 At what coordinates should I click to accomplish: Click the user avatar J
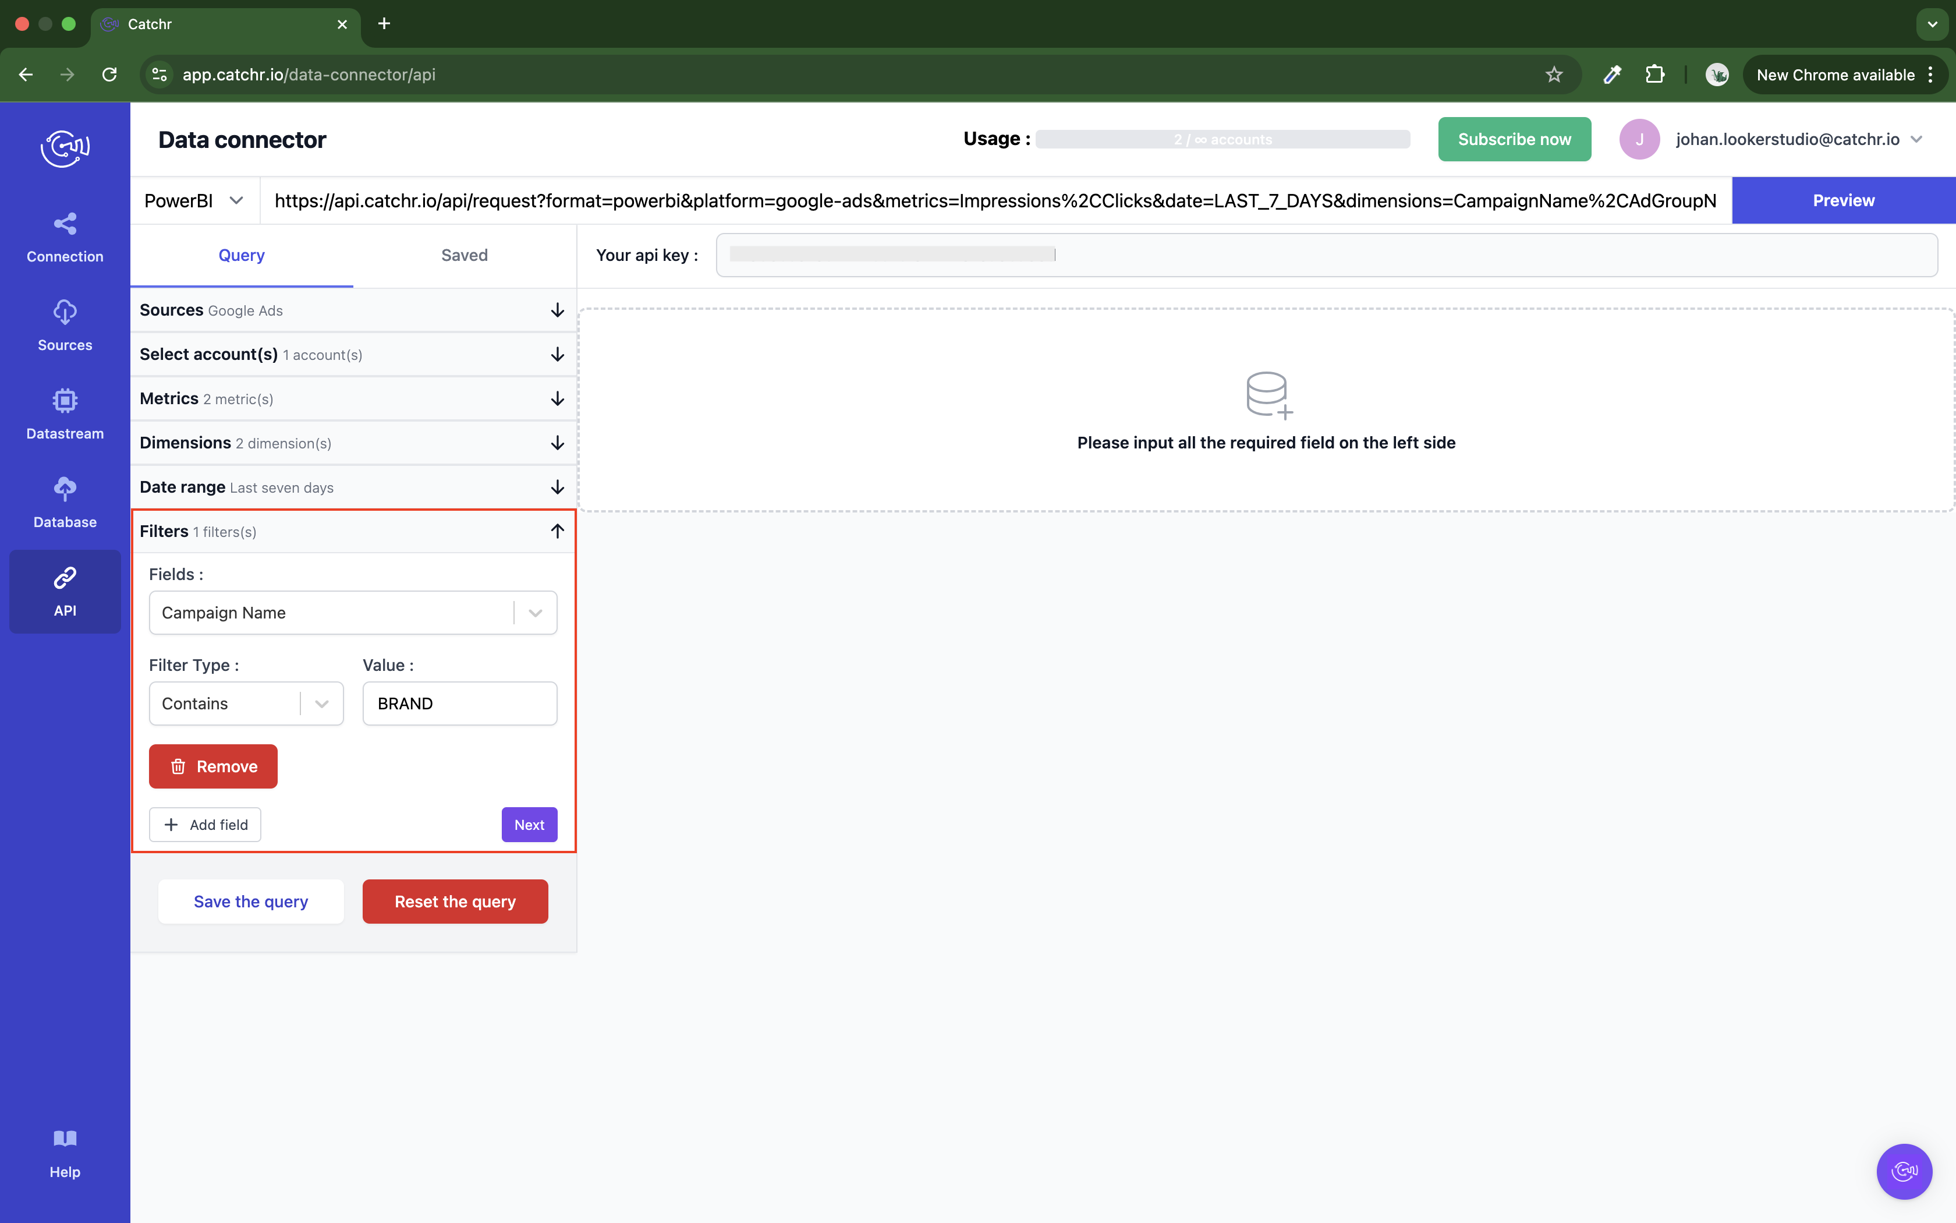coord(1639,139)
